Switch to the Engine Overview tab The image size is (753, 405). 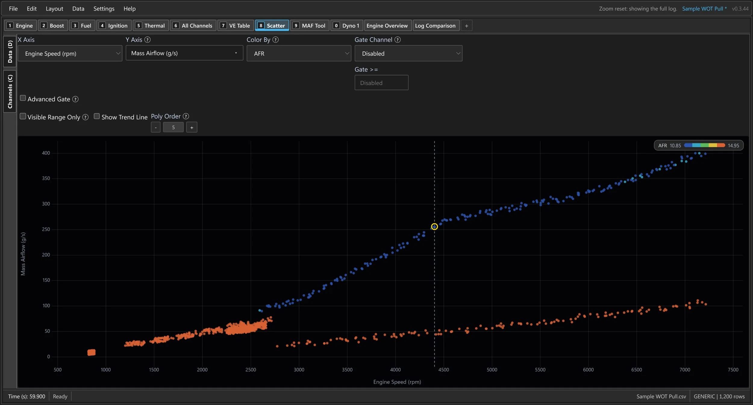click(x=388, y=26)
